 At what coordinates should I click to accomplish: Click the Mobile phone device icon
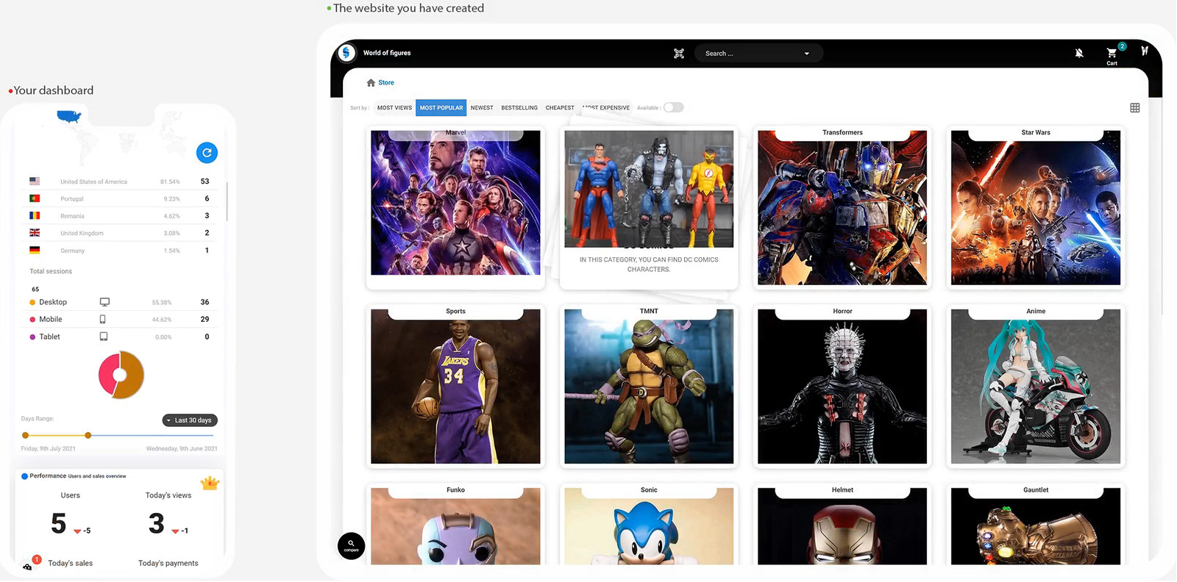point(102,320)
